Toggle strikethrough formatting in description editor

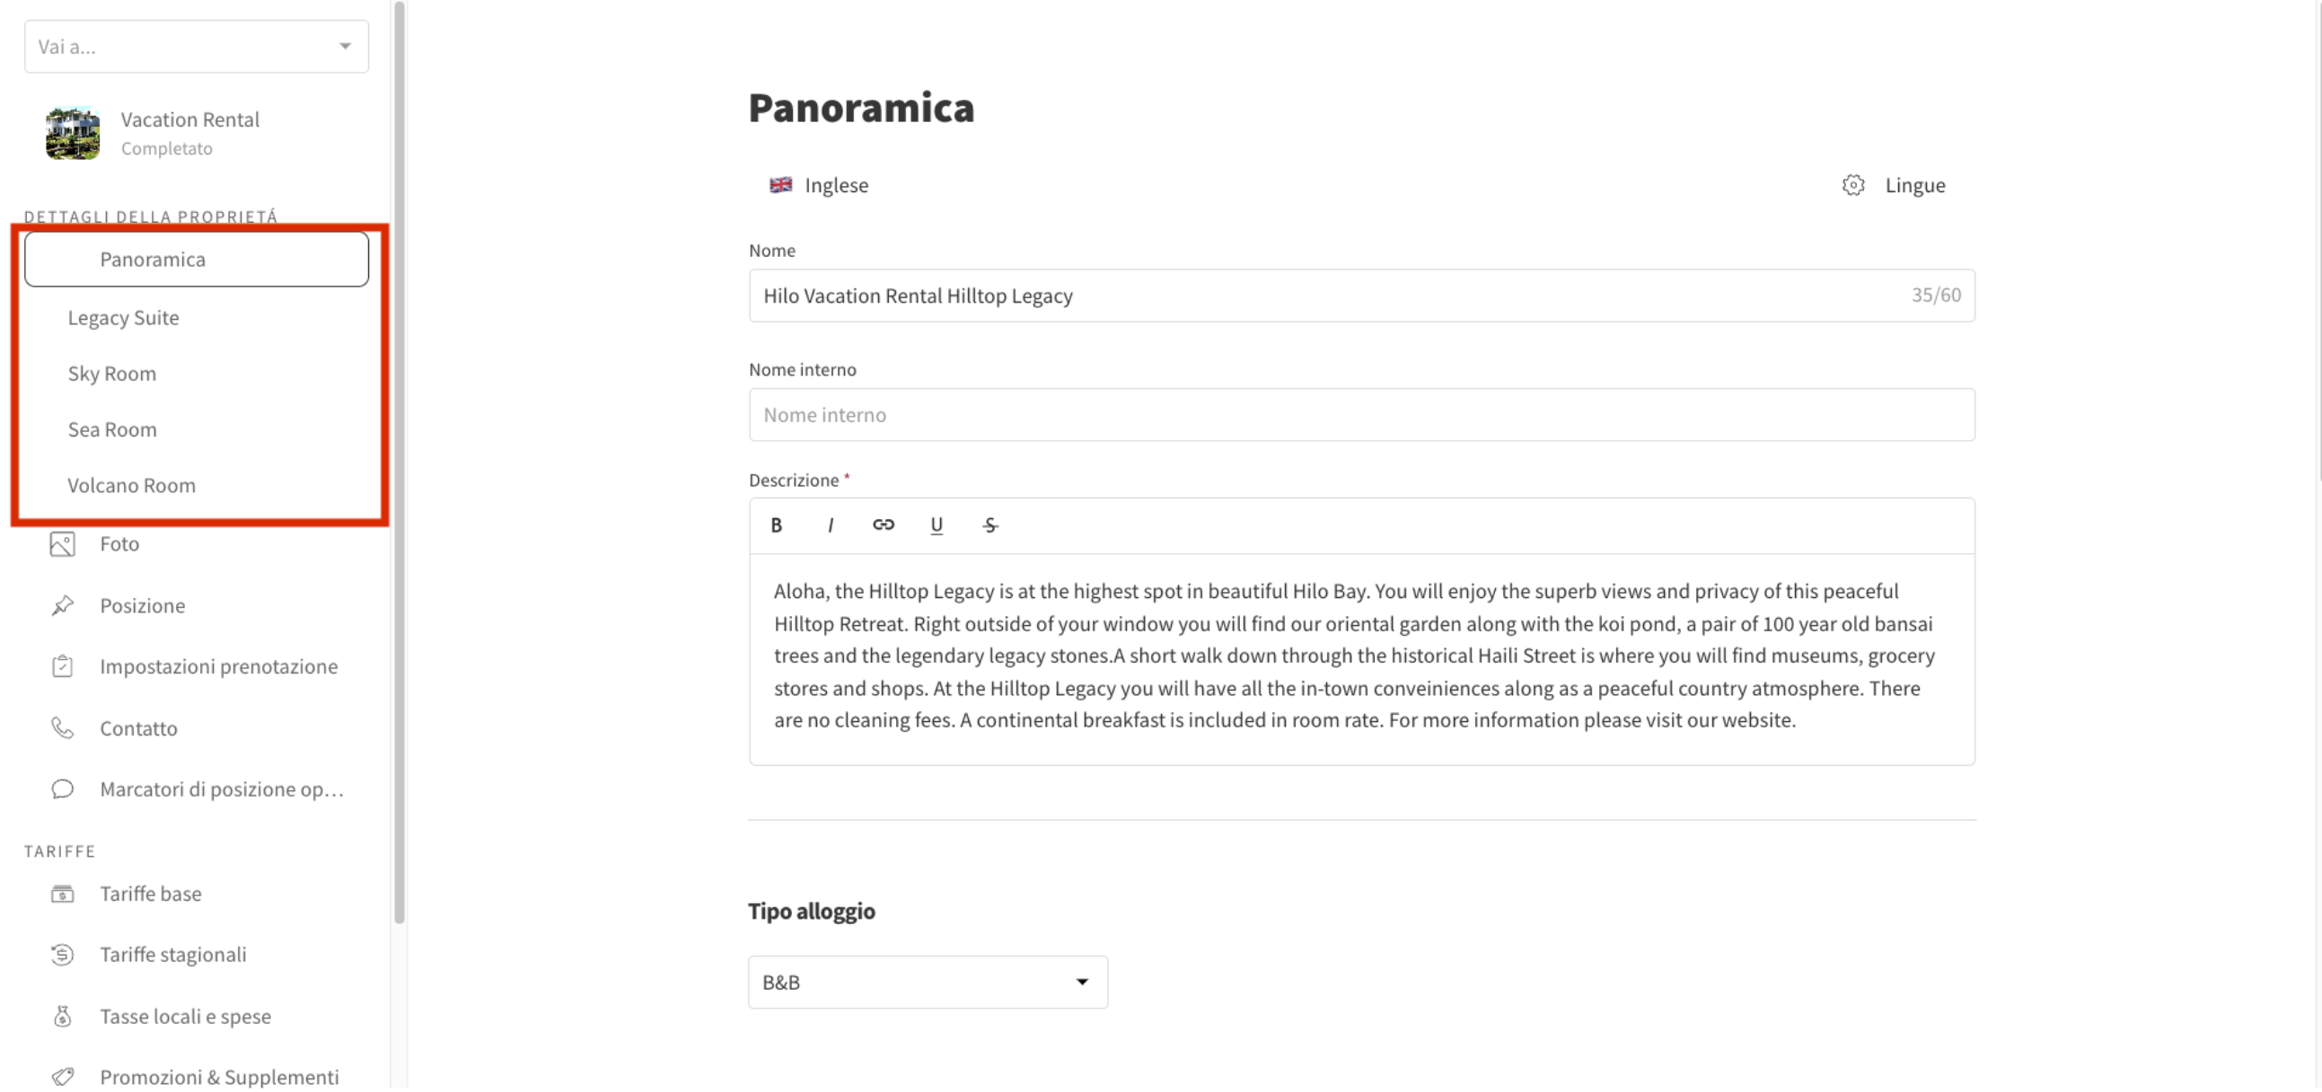989,524
